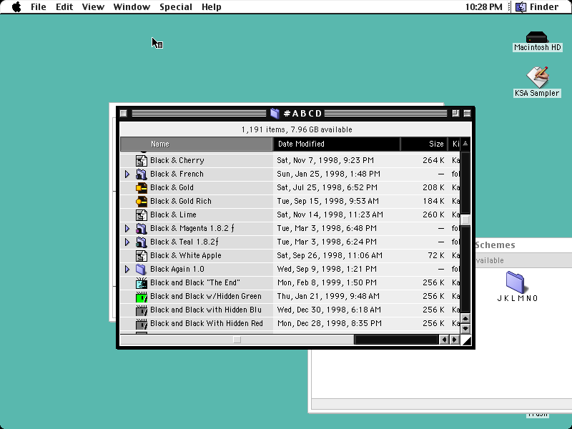This screenshot has height=429, width=572.
Task: Select the Black & Cherry file icon
Action: coord(141,160)
